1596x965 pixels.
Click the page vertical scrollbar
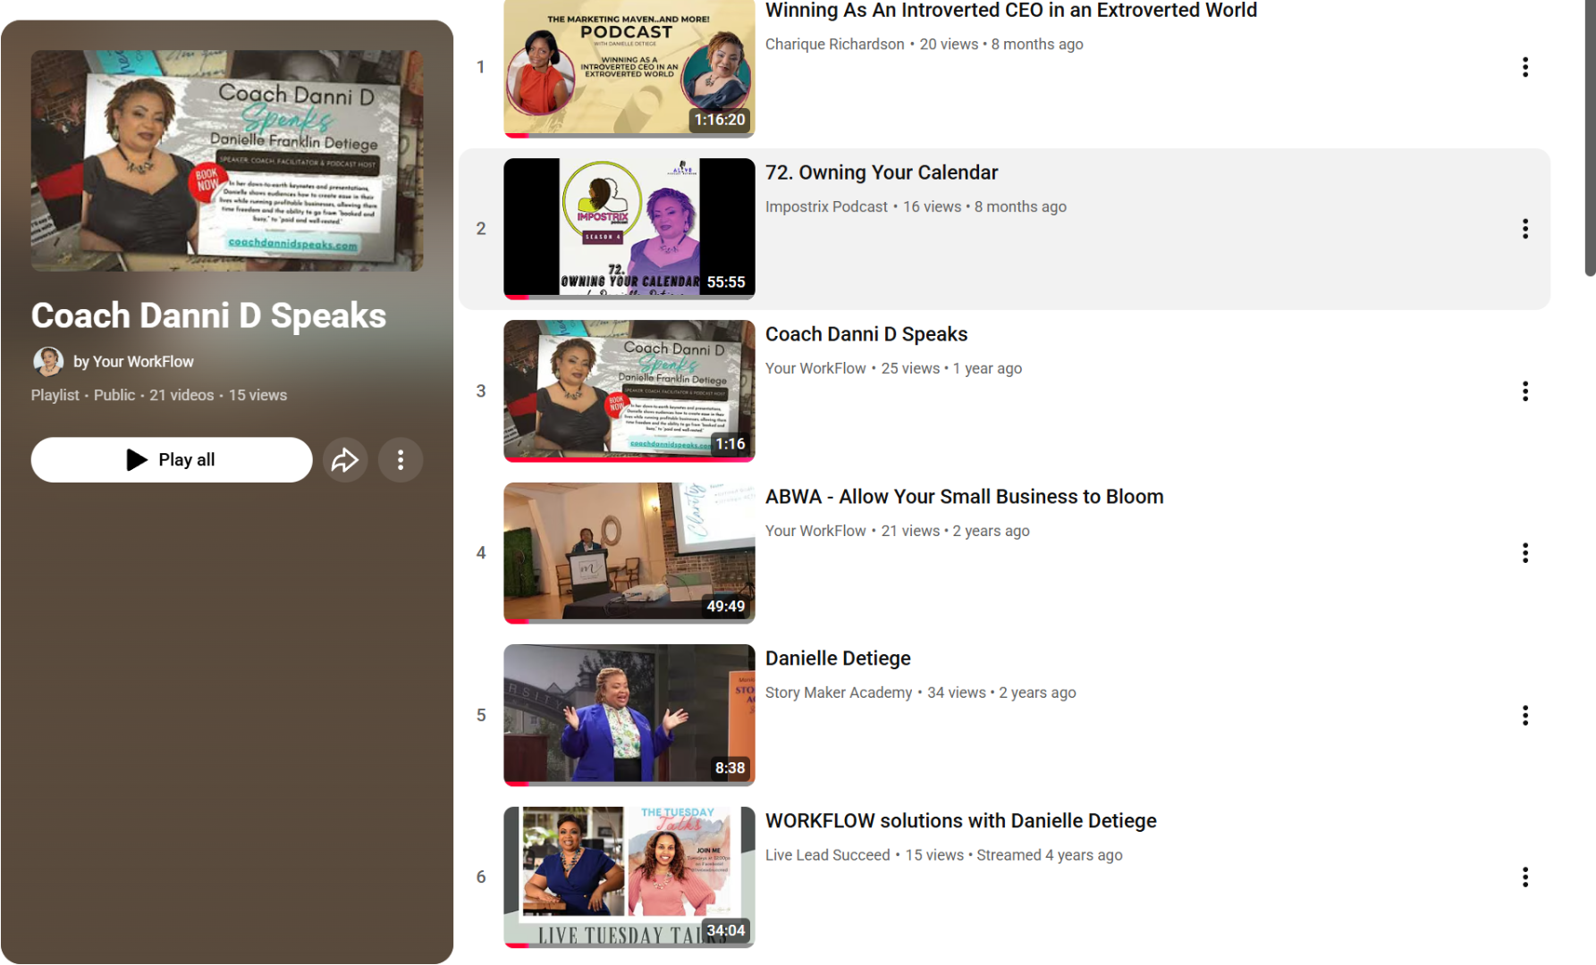[1590, 138]
